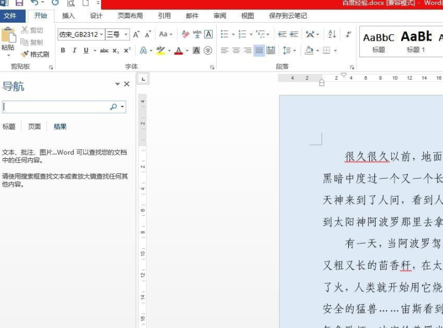This screenshot has width=443, height=328.
Task: Click the decrease indent icon
Action: (282, 34)
